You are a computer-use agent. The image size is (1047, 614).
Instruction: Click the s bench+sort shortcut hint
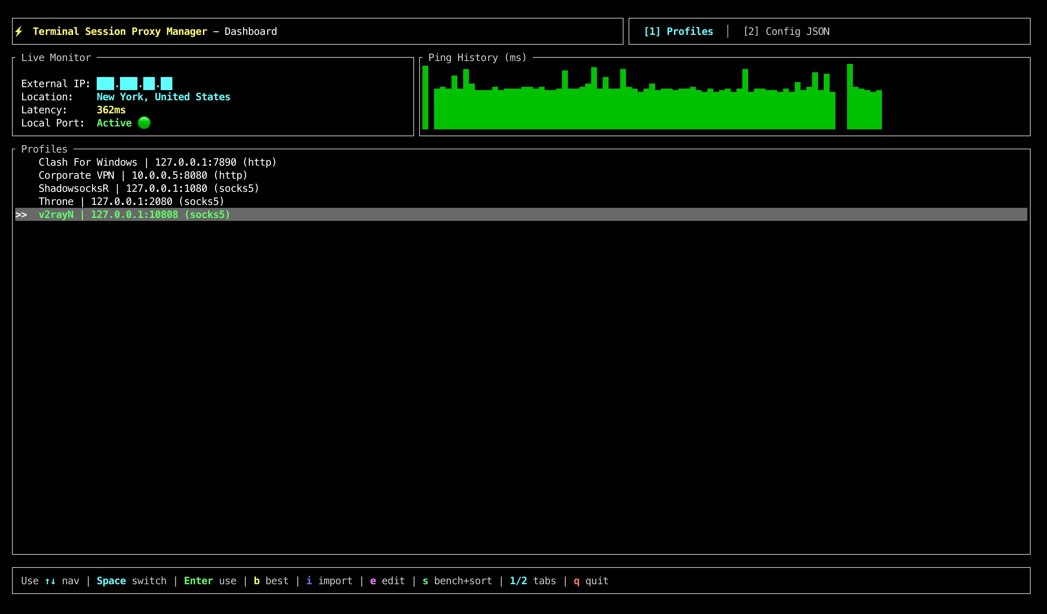(x=457, y=581)
